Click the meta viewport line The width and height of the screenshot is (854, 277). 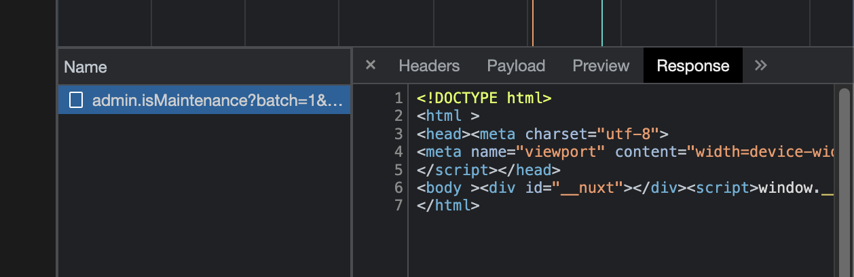pos(625,151)
